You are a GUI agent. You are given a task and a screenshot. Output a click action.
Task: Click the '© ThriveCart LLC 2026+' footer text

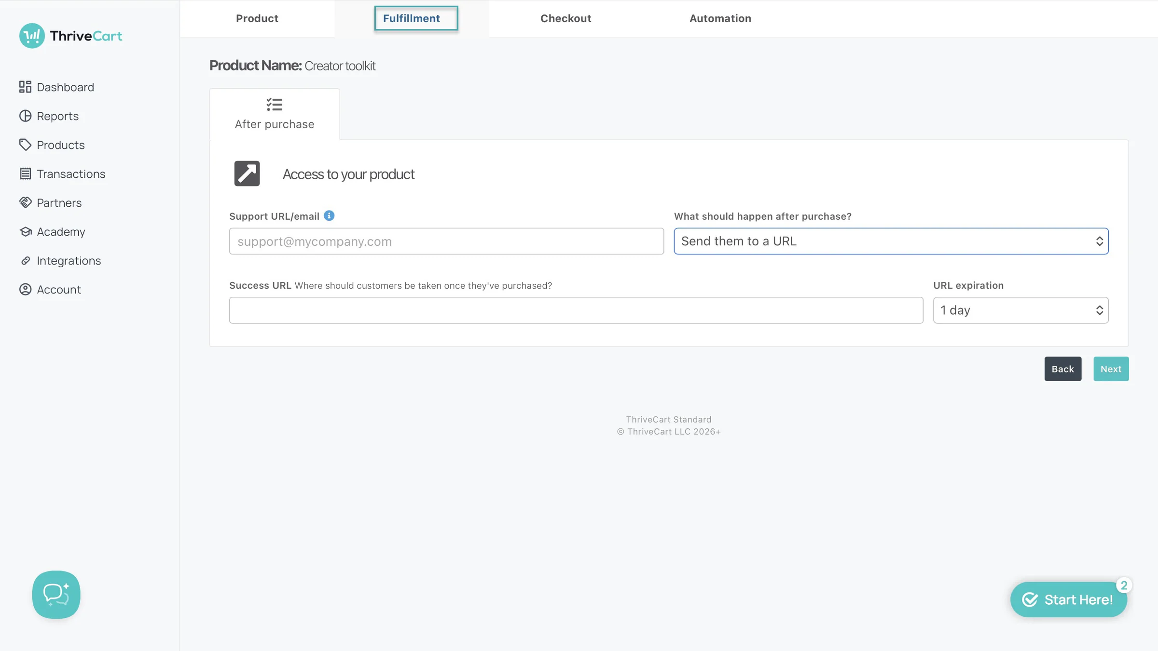click(669, 431)
